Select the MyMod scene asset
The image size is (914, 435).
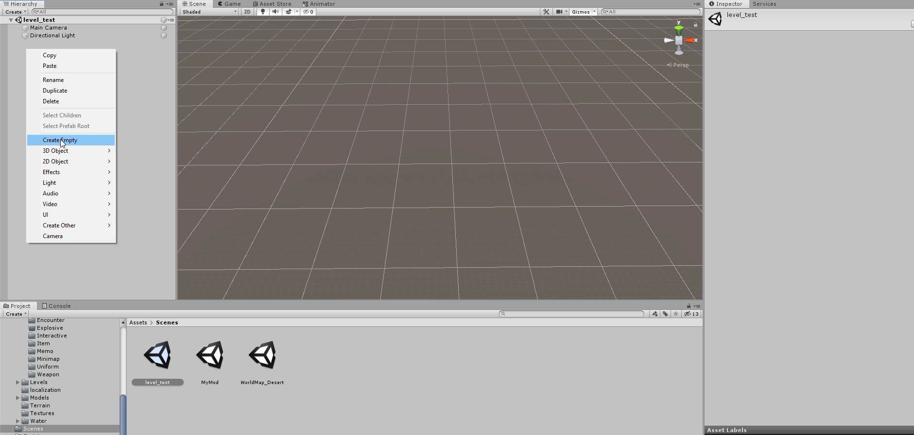point(210,363)
